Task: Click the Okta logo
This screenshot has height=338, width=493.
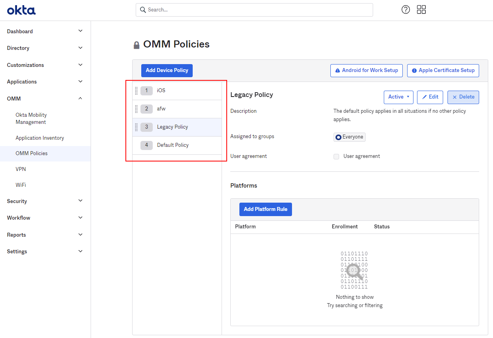Action: (21, 10)
